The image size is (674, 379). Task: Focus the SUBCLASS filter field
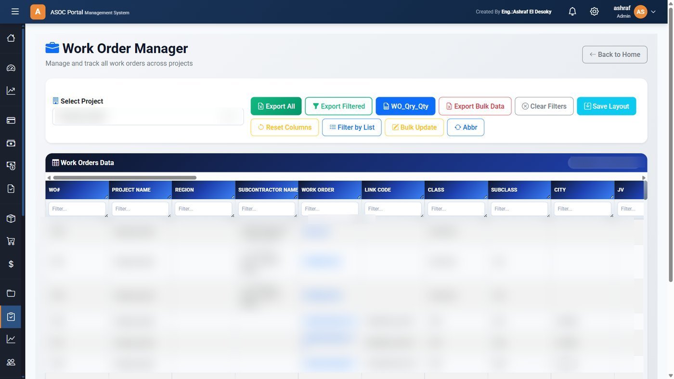point(519,209)
